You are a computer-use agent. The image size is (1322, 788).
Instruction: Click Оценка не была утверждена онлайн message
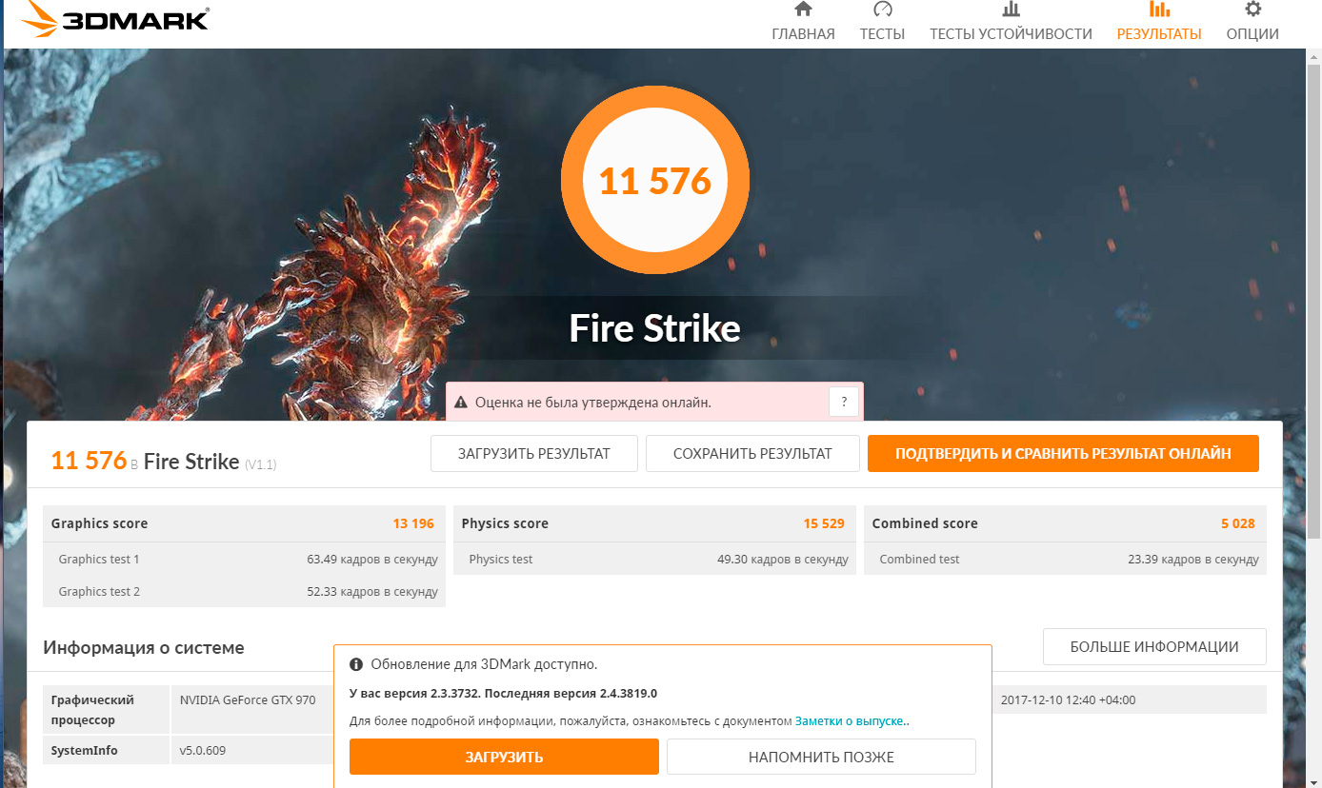tap(592, 403)
